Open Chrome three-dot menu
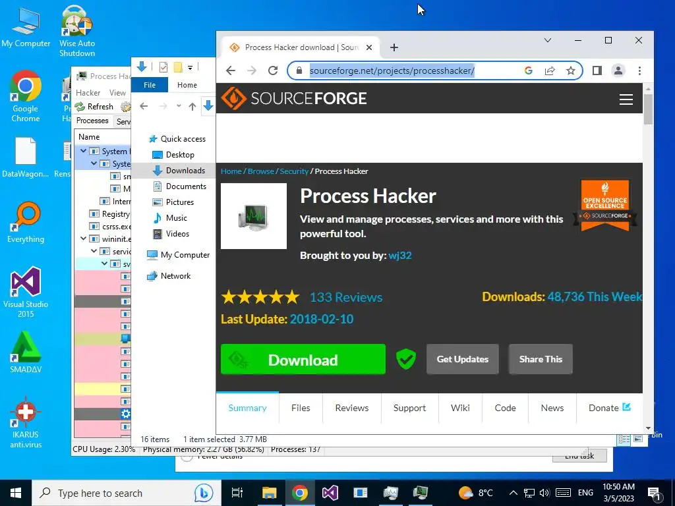This screenshot has height=506, width=675. [639, 70]
